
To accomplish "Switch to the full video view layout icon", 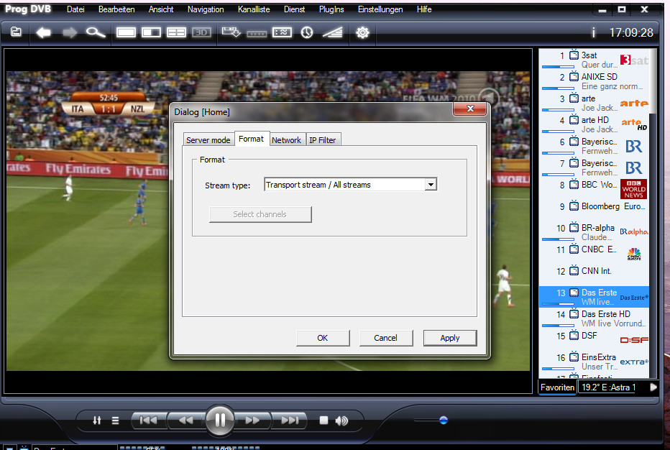I will coord(126,32).
